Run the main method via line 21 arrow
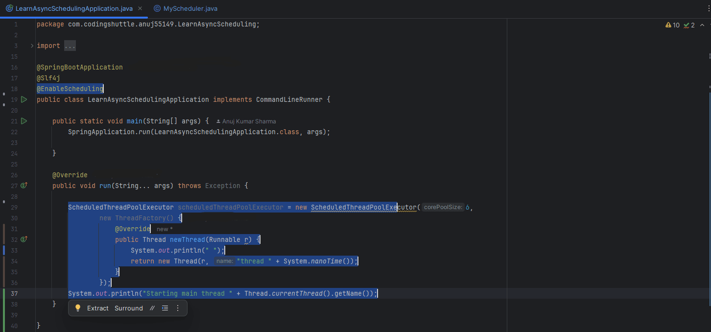Screen dimensions: 711x332 (24, 121)
